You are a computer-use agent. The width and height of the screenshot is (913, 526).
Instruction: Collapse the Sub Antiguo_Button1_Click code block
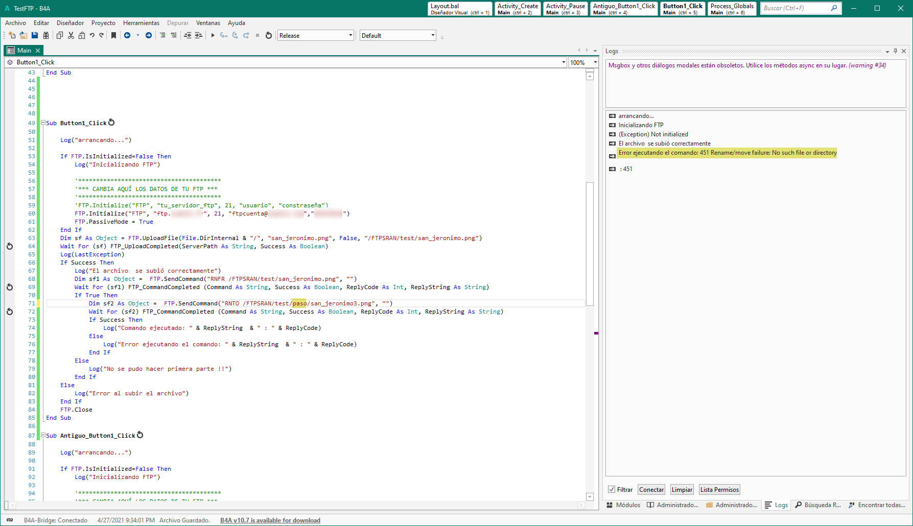pyautogui.click(x=43, y=436)
